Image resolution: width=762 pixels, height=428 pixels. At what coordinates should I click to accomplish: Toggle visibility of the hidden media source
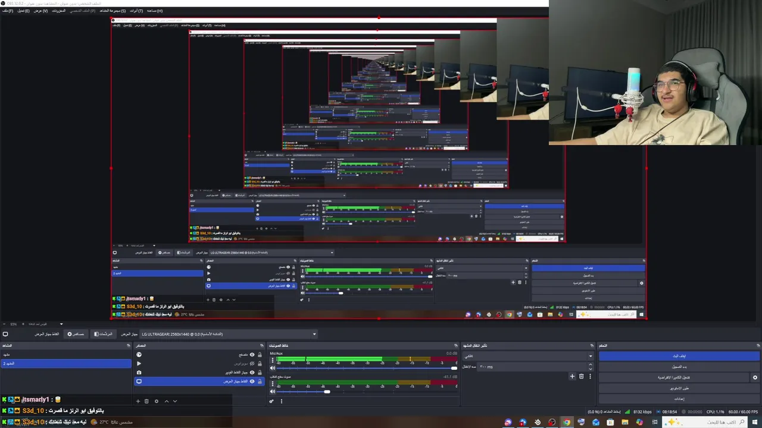[x=252, y=363]
